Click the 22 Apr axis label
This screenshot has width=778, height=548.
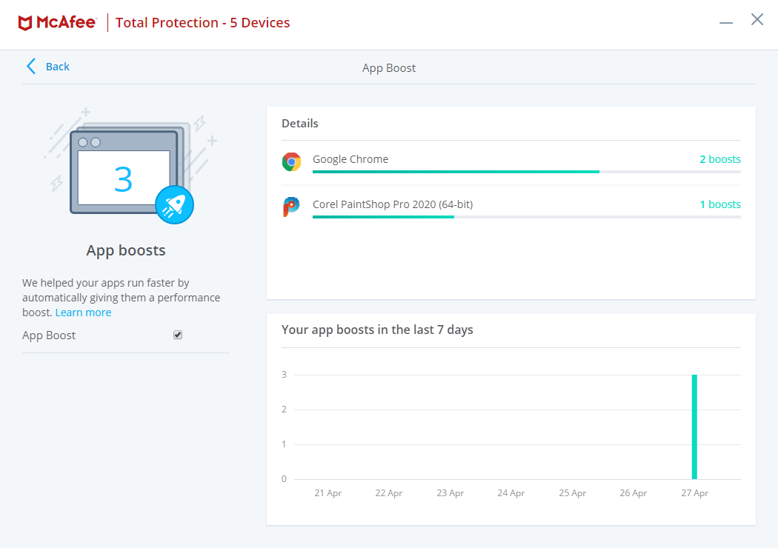tap(389, 493)
